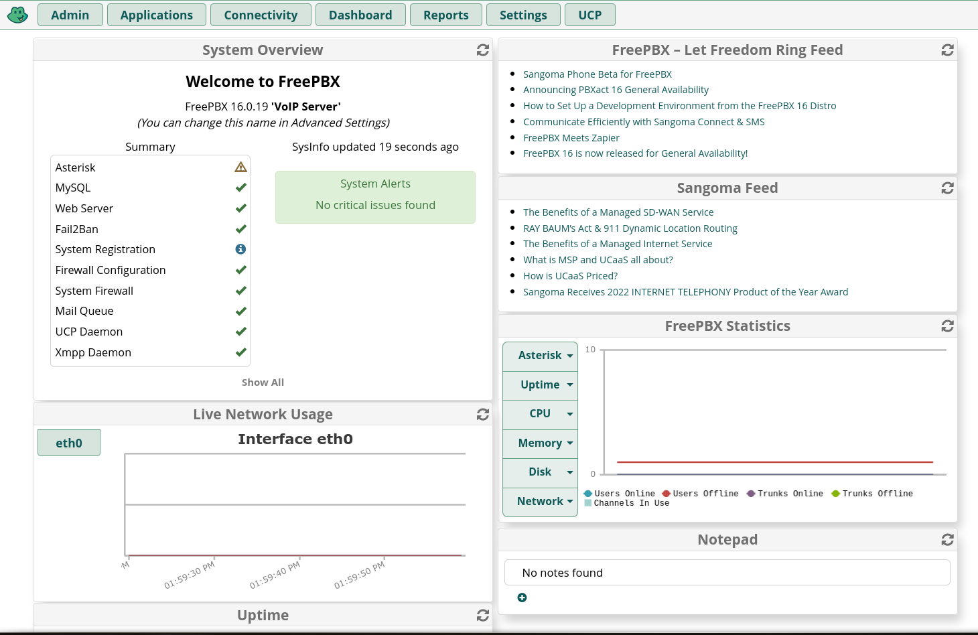Viewport: 978px width, 635px height.
Task: Open Development Environment setup article
Action: click(680, 106)
